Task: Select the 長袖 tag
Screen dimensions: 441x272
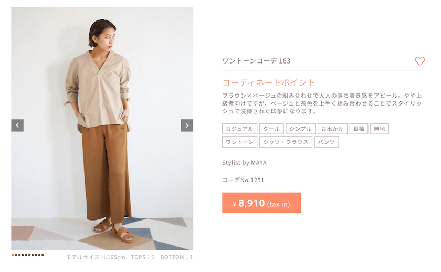Action: click(x=359, y=129)
